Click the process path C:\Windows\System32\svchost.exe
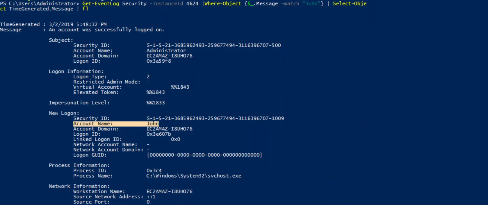 click(194, 176)
